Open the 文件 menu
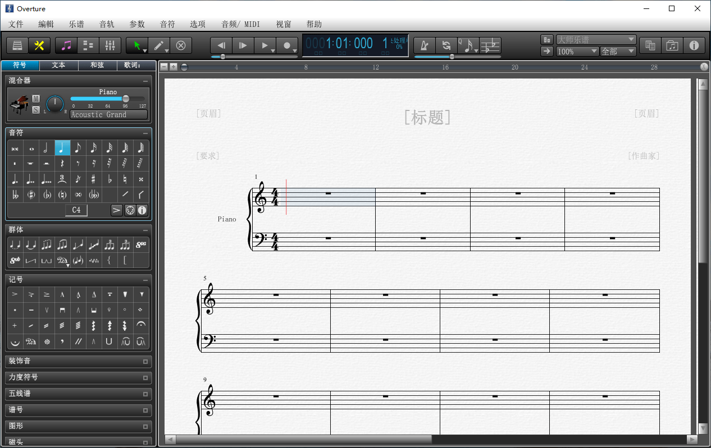711x448 pixels. (x=16, y=24)
